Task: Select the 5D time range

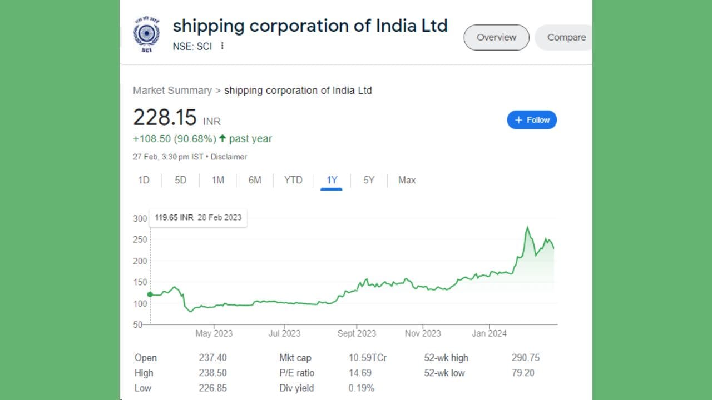Action: coord(181,180)
